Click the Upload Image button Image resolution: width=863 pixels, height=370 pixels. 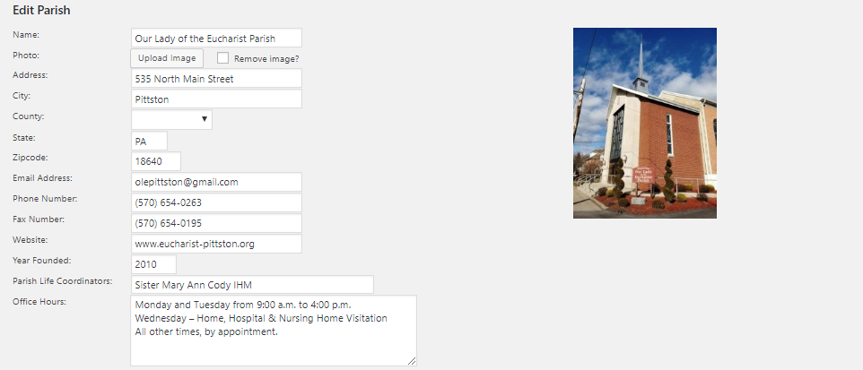167,58
